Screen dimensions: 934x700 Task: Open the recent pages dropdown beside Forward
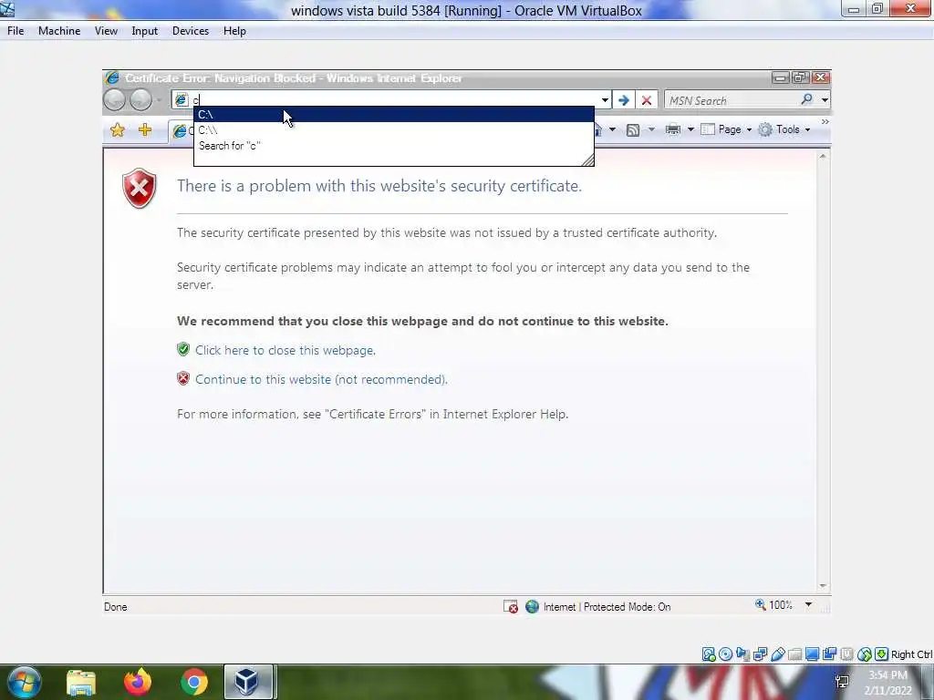(x=159, y=100)
